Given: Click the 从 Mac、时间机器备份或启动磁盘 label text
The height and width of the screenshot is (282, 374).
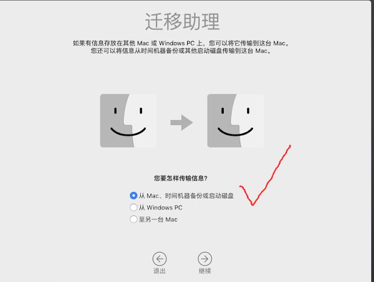Looking at the screenshot, I should pos(186,196).
